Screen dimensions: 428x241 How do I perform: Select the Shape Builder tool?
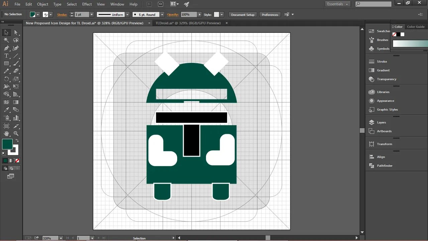tap(6, 94)
